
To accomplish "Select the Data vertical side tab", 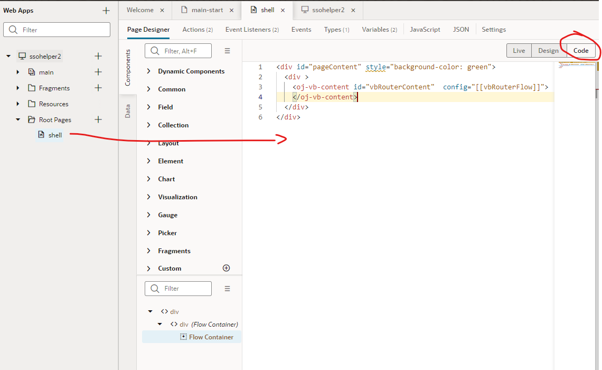I will click(128, 110).
